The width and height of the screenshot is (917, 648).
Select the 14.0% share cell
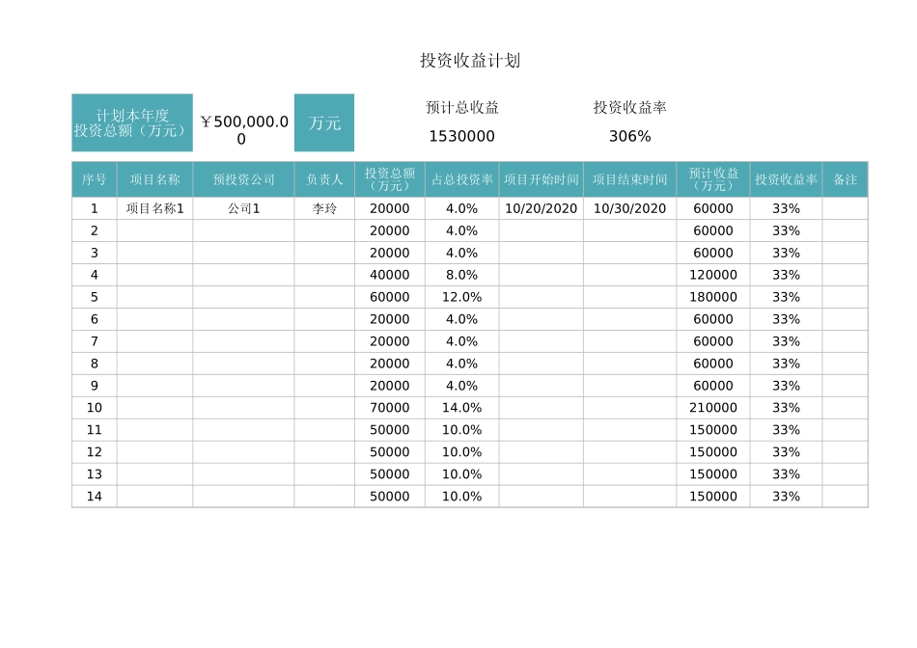pyautogui.click(x=462, y=407)
